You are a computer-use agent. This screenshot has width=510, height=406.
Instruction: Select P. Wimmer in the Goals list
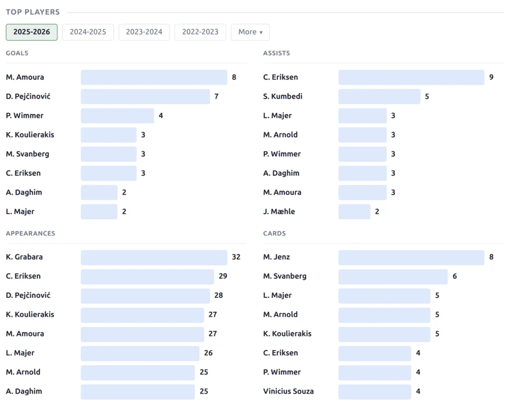[25, 116]
